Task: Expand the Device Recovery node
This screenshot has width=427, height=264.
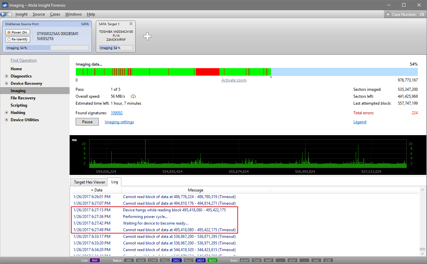Action: [7, 83]
